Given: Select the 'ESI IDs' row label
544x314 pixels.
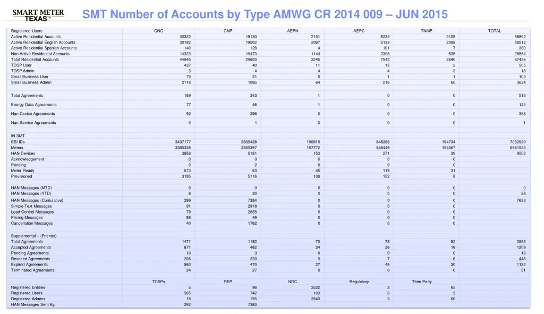Looking at the screenshot, I should [x=18, y=142].
